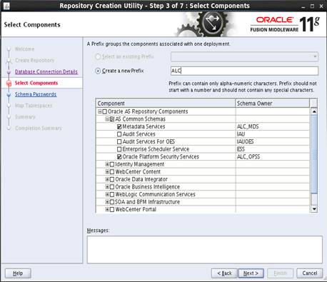This screenshot has height=282, width=327.
Task: Go to Schema Passwords step
Action: point(36,94)
